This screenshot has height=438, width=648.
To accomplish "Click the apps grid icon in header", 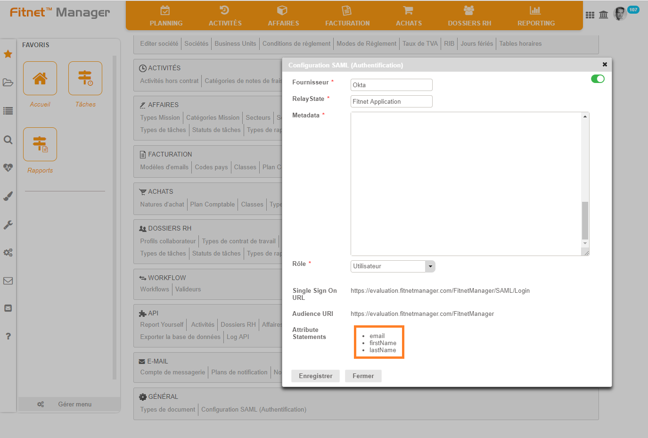I will [590, 15].
